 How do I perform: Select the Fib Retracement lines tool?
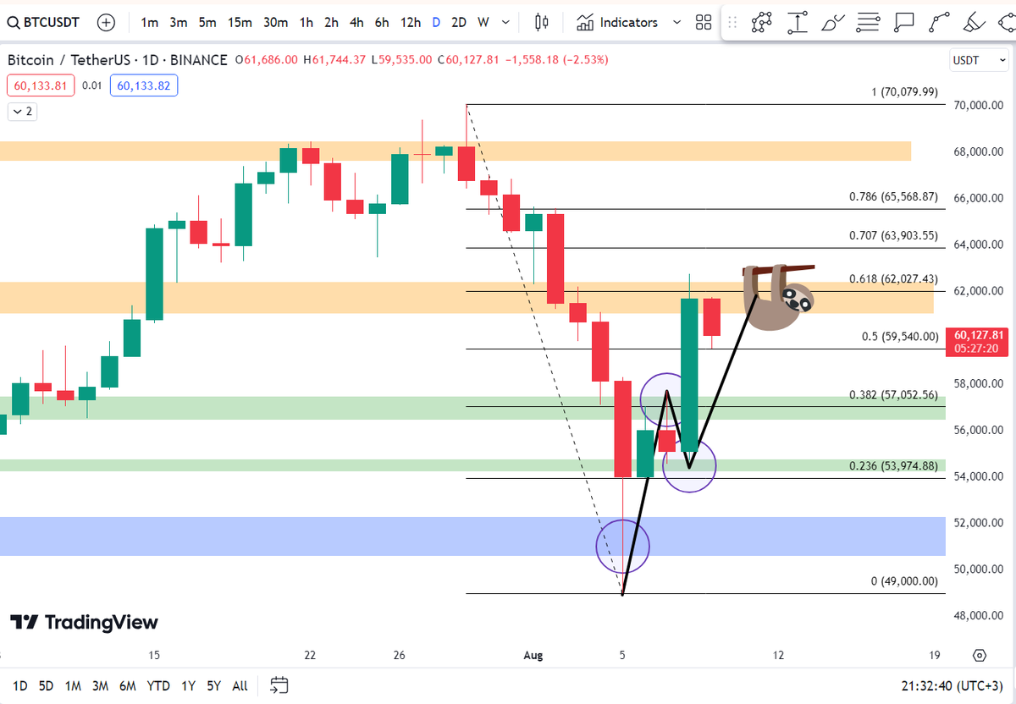coord(868,23)
